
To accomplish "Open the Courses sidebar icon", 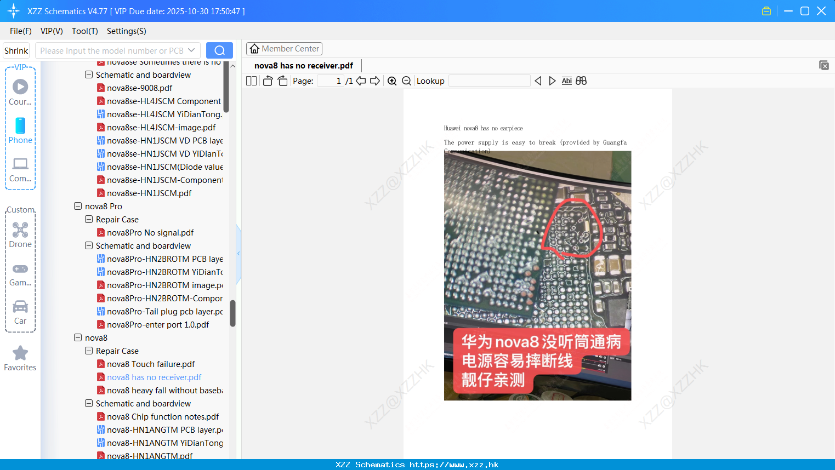I will (x=20, y=93).
